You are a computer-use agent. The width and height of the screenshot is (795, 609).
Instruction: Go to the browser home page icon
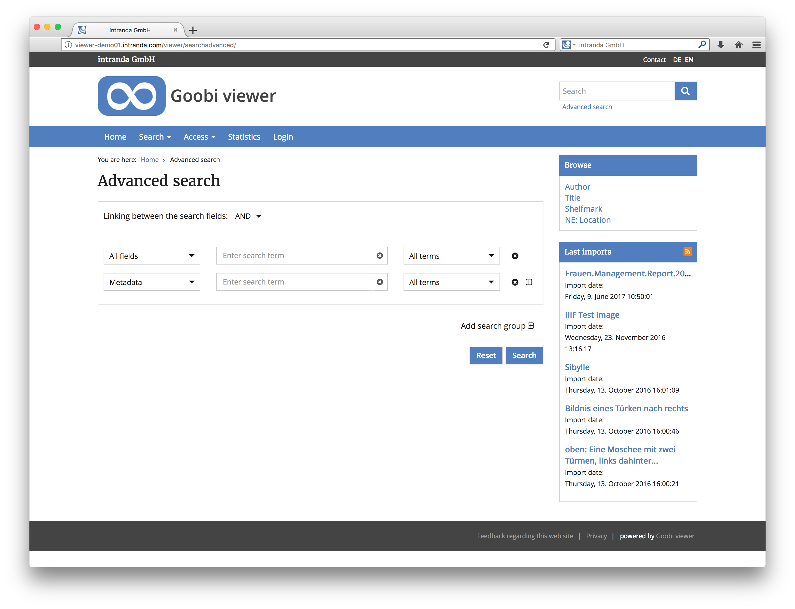coord(739,45)
